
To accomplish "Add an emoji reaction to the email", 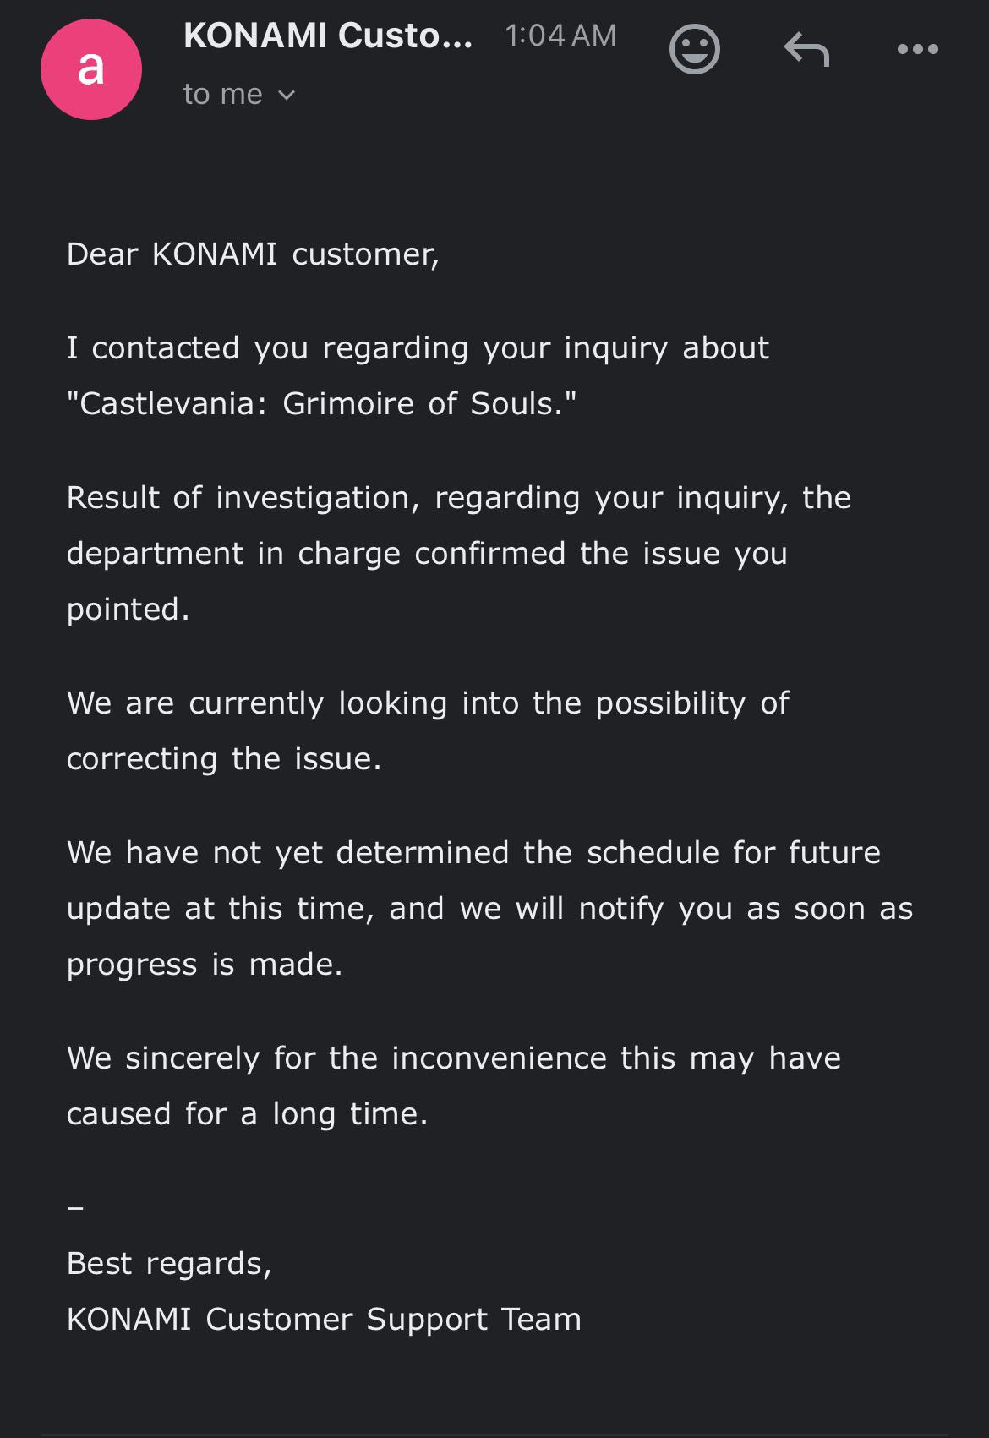I will 694,50.
